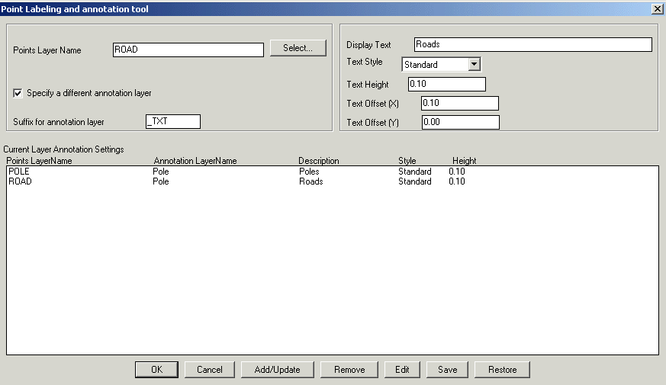Click the Edit button

(401, 370)
